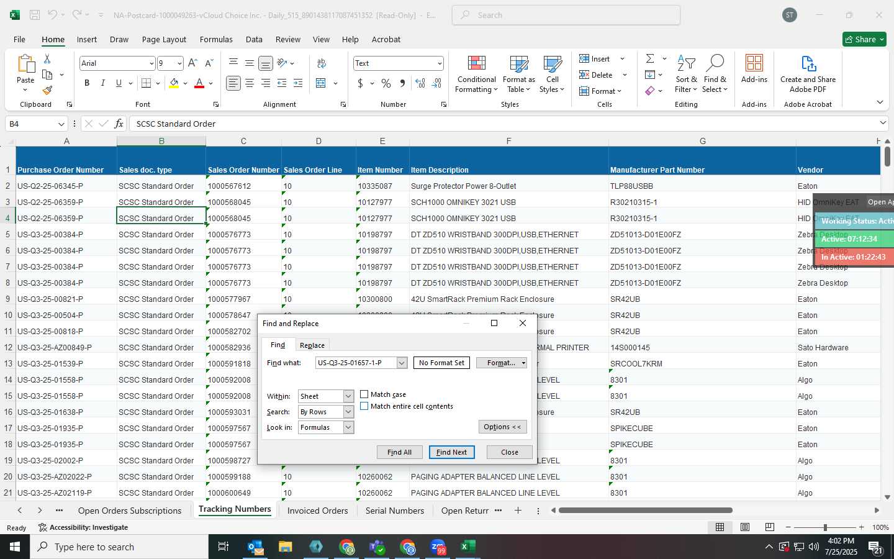The image size is (894, 559).
Task: Switch to Serial Numbers sheet tab
Action: pos(395,511)
